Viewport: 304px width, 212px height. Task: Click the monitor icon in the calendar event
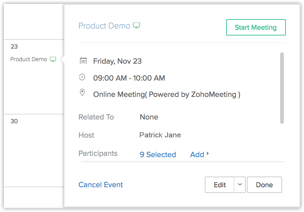point(53,59)
